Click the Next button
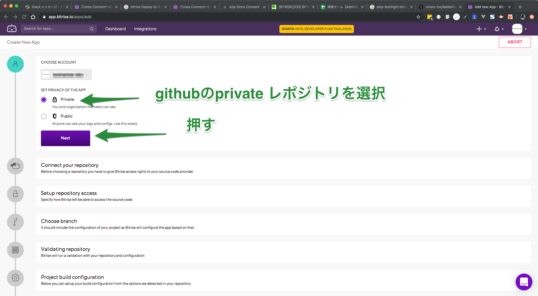Image resolution: width=538 pixels, height=296 pixels. [x=66, y=138]
